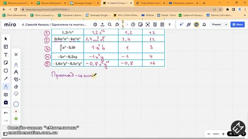This screenshot has width=248, height=139.
Task: Select the Text tool
Action: click(6, 55)
